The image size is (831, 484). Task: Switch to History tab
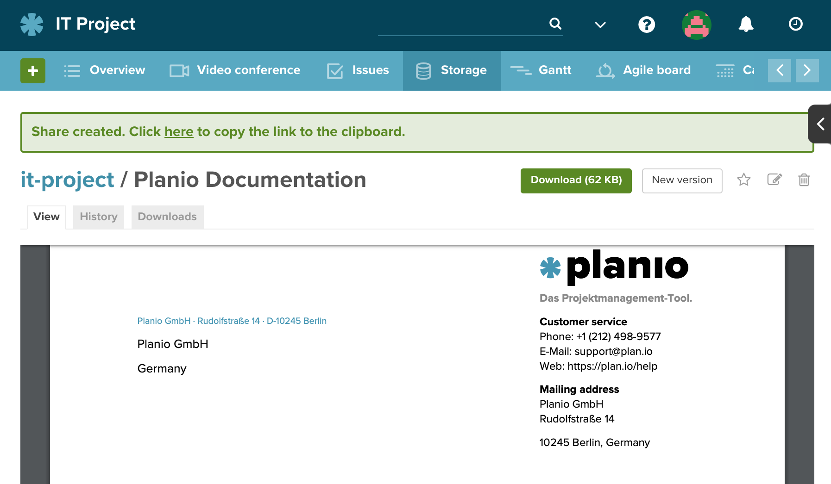point(99,217)
